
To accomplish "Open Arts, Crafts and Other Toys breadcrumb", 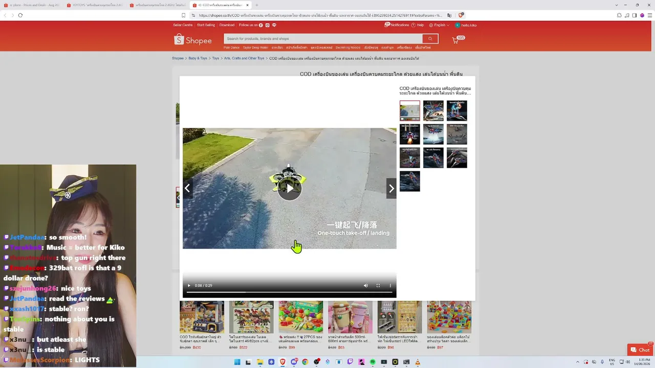I will [x=244, y=58].
